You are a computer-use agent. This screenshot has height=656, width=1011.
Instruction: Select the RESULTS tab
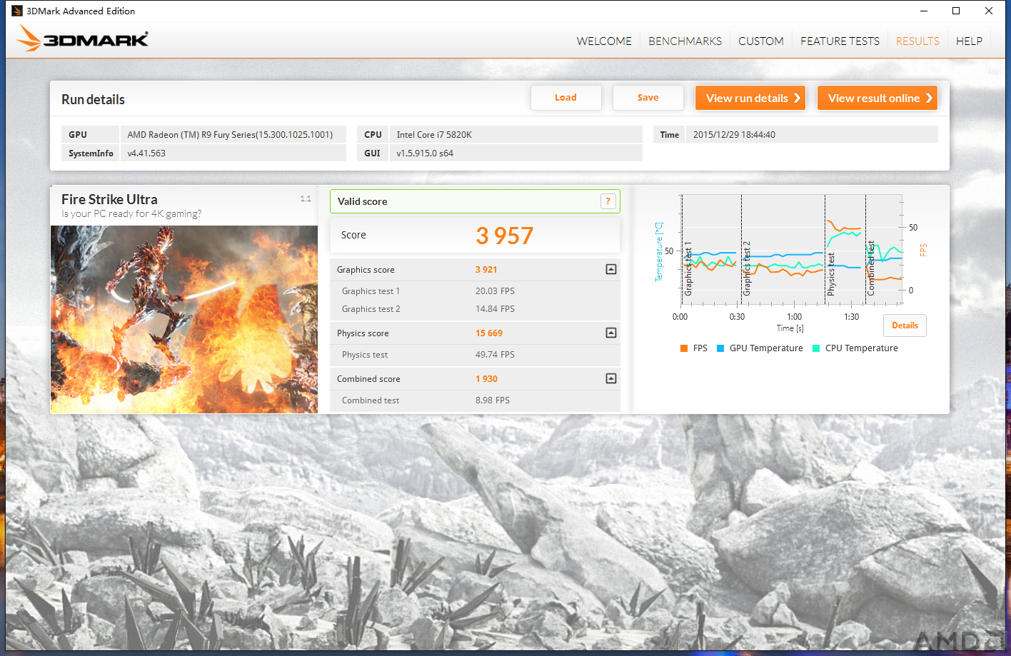tap(917, 41)
